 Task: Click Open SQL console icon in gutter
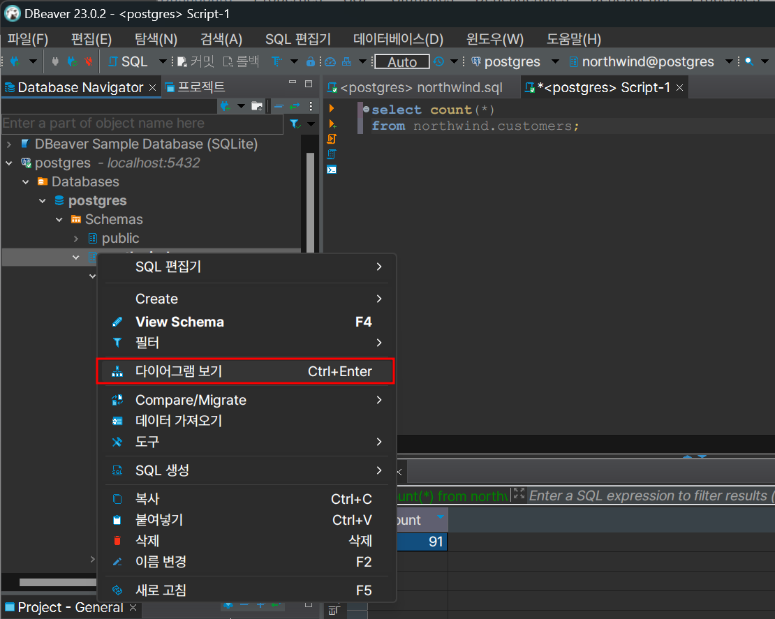(332, 170)
